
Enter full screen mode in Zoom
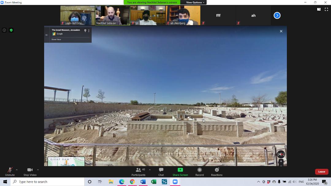pos(326,9)
